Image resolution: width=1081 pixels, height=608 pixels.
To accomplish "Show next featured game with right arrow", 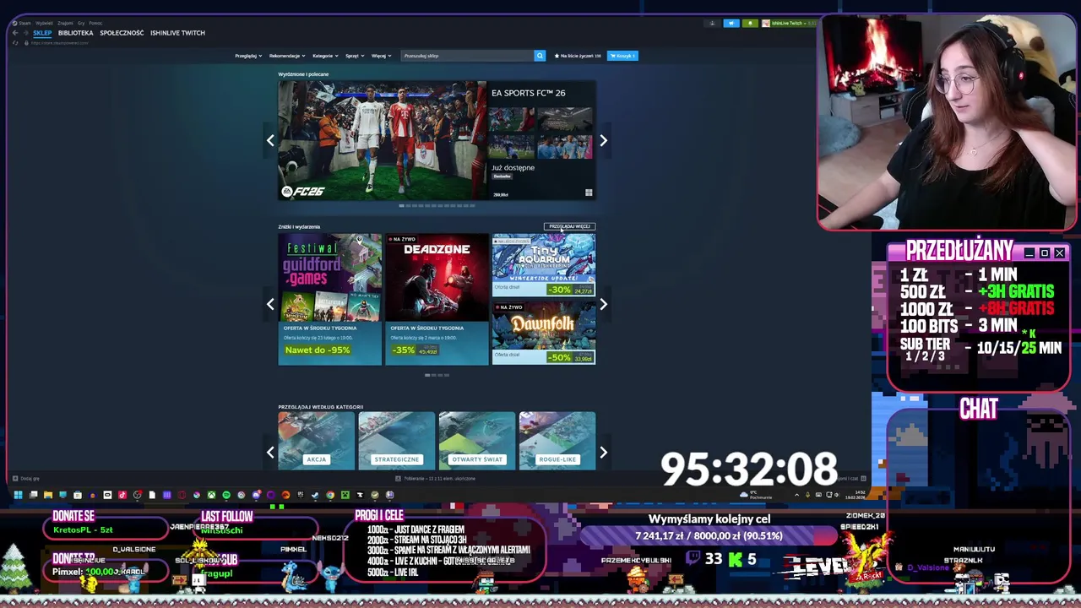I will click(603, 140).
